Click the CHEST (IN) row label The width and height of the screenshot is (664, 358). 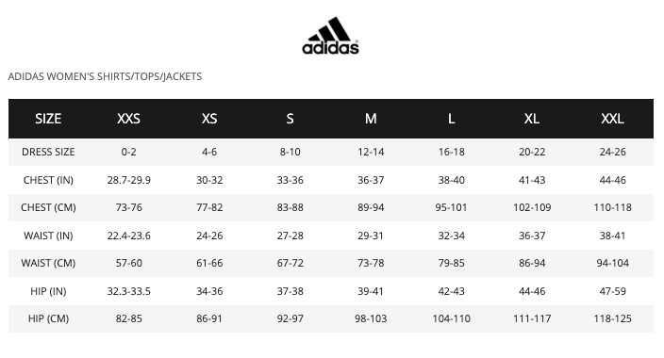(x=48, y=180)
